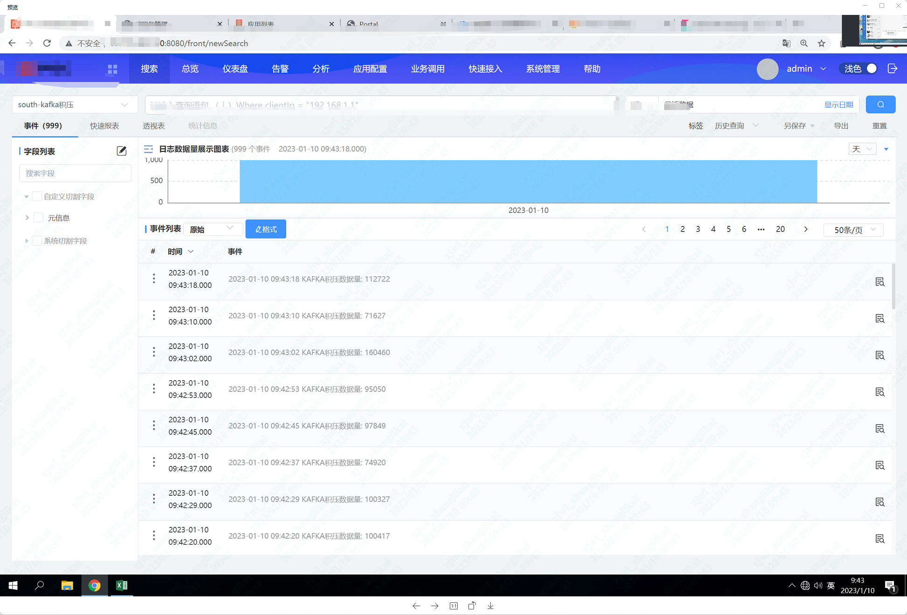Collapse the 自定义切割字段 tree node arrow
The width and height of the screenshot is (907, 615).
27,197
